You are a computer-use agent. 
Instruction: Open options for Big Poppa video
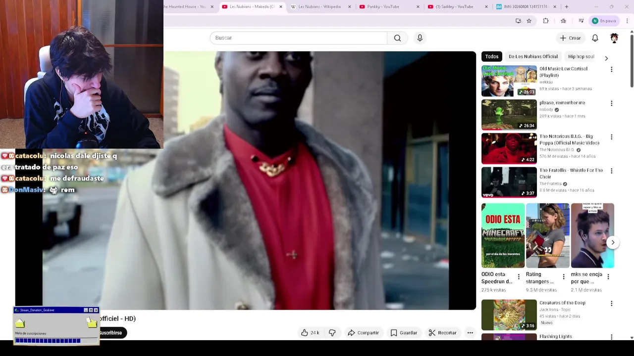coord(611,137)
